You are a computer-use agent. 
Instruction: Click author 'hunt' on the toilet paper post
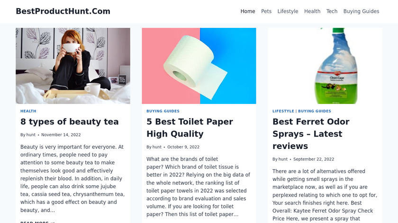[x=157, y=147]
